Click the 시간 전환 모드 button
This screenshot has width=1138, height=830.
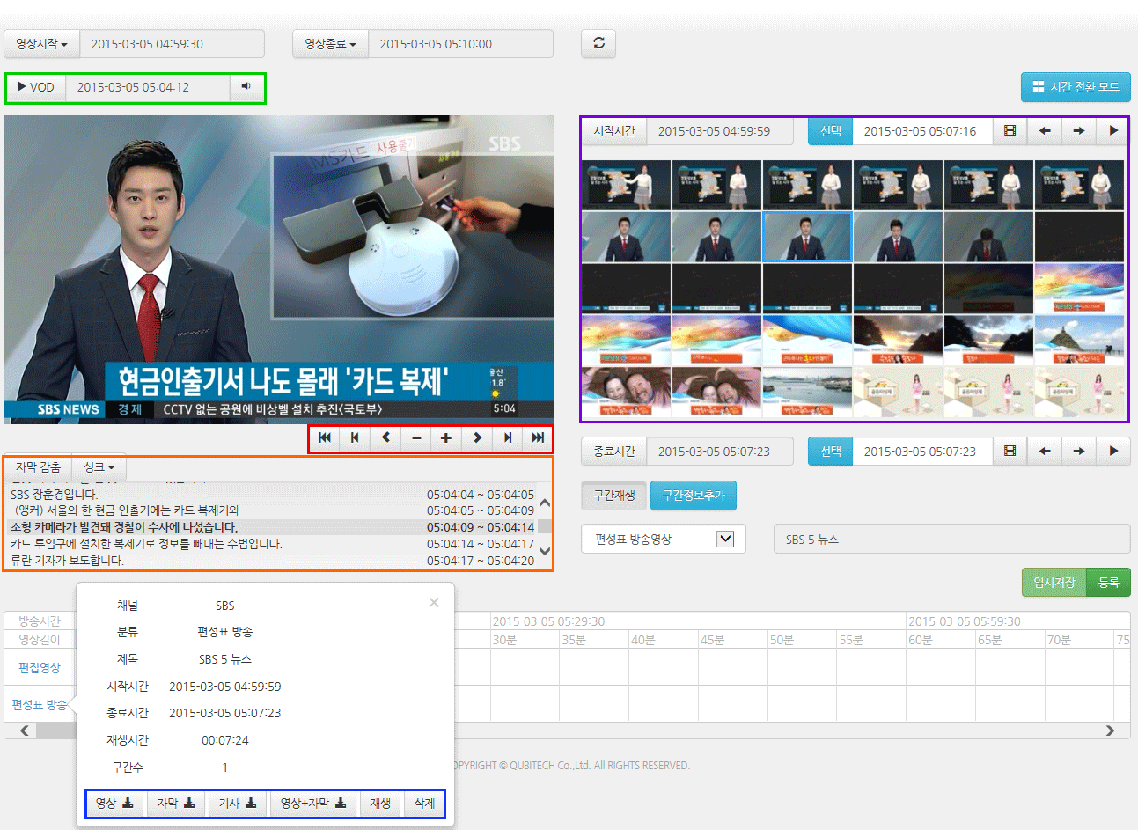(1076, 86)
